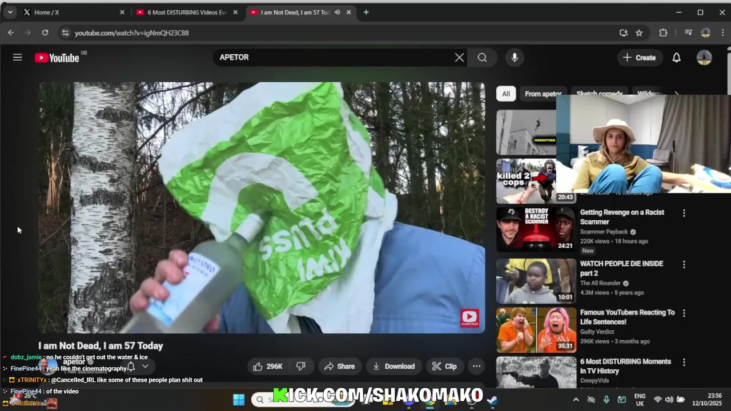Show hidden system tray icons
731x411 pixels.
(576, 400)
